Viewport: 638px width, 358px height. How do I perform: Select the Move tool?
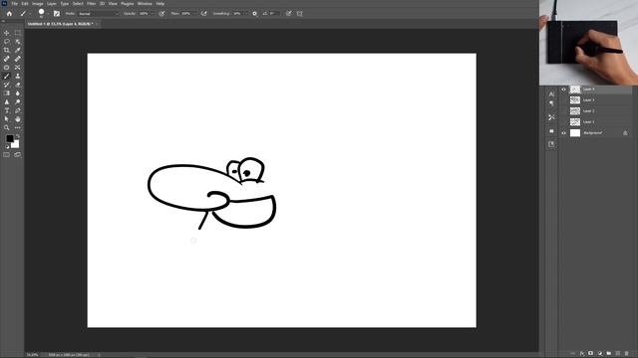coord(7,33)
